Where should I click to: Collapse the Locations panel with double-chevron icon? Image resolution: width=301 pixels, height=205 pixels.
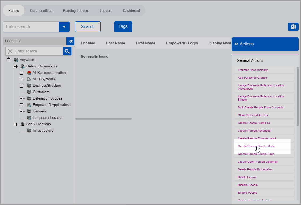pyautogui.click(x=70, y=41)
